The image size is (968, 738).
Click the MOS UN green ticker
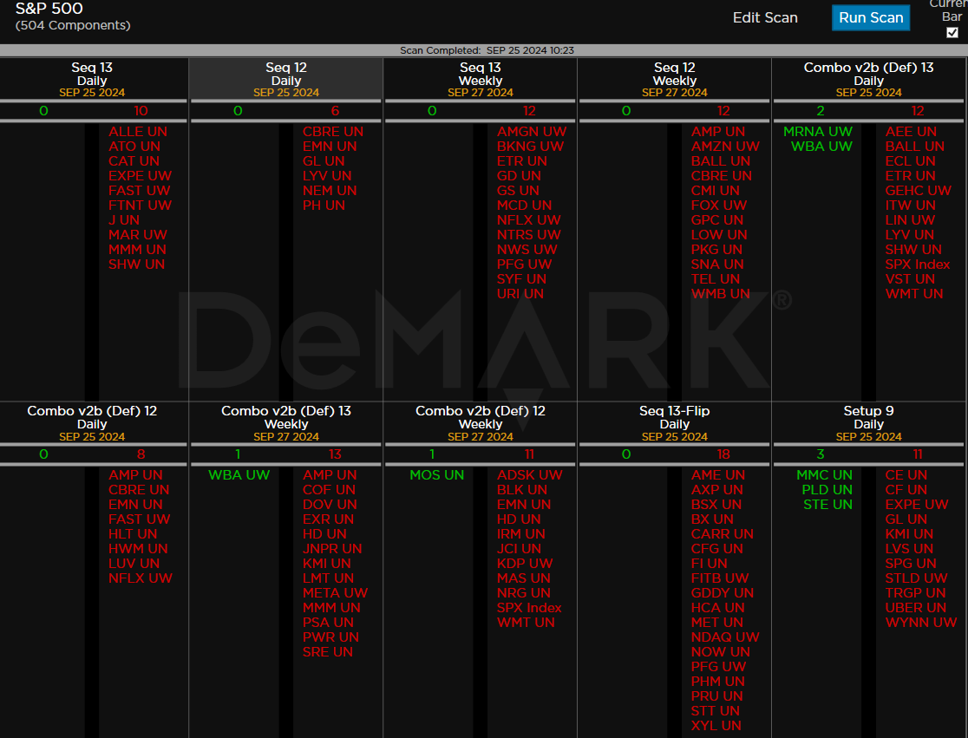[436, 475]
